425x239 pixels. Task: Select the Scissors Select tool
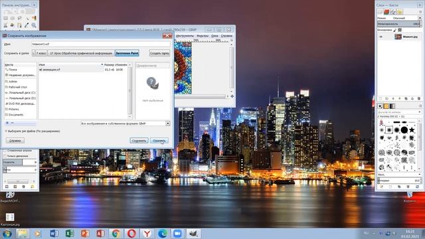click(x=5, y=25)
